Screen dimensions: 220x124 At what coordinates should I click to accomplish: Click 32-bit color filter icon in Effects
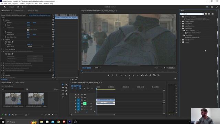coord(209,14)
